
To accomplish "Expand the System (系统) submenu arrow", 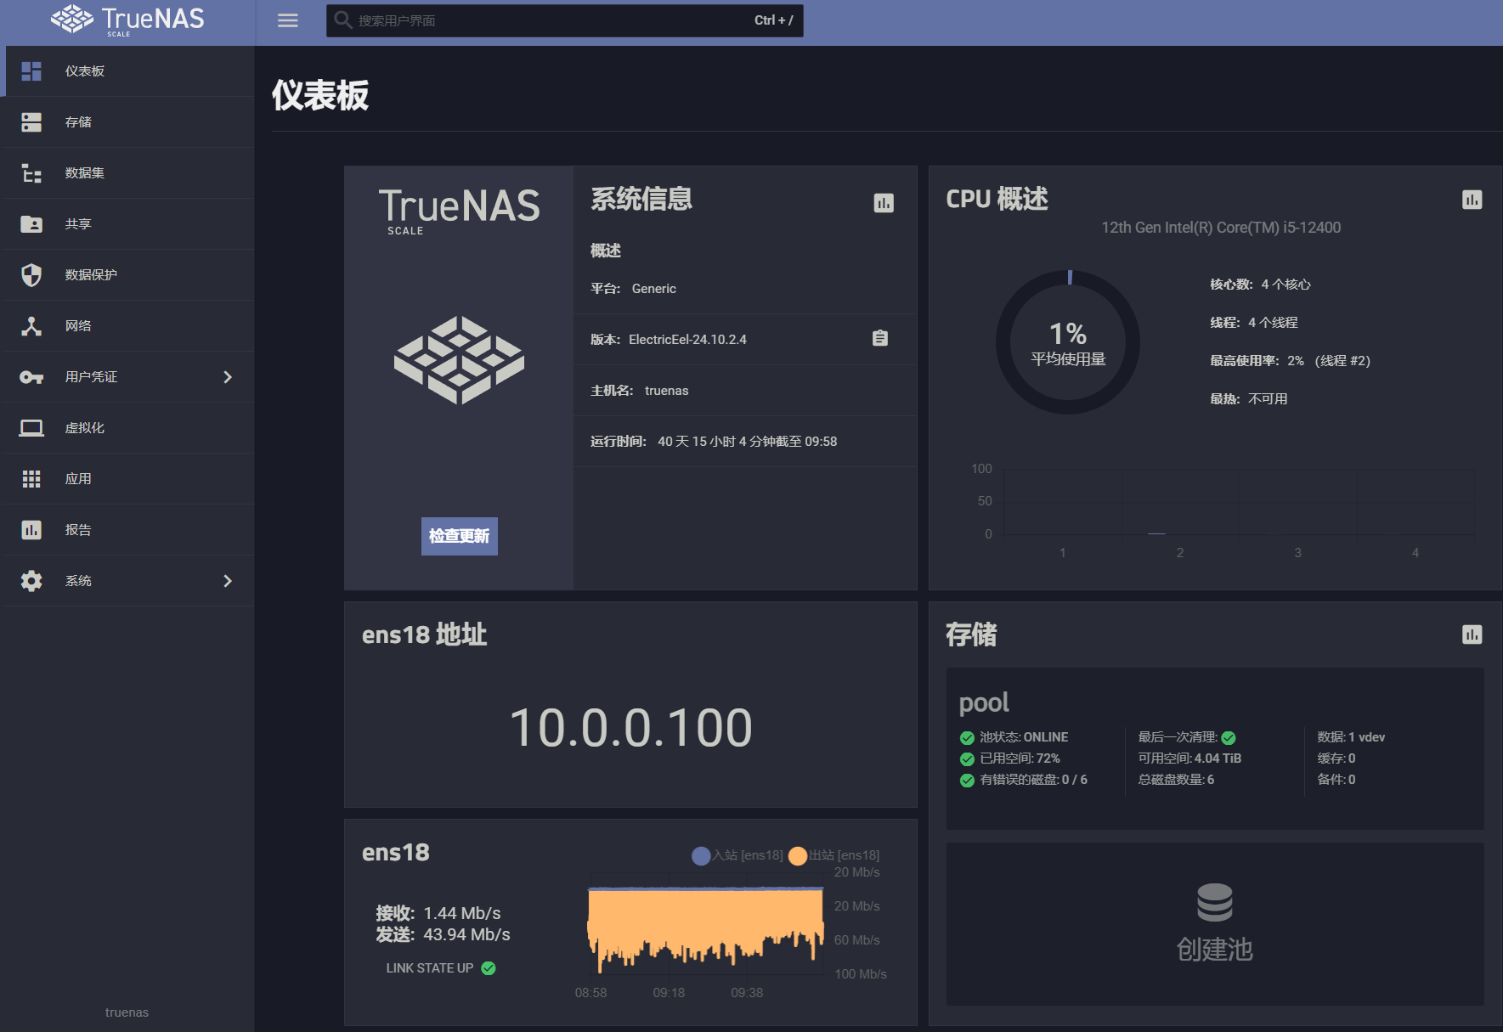I will (227, 581).
